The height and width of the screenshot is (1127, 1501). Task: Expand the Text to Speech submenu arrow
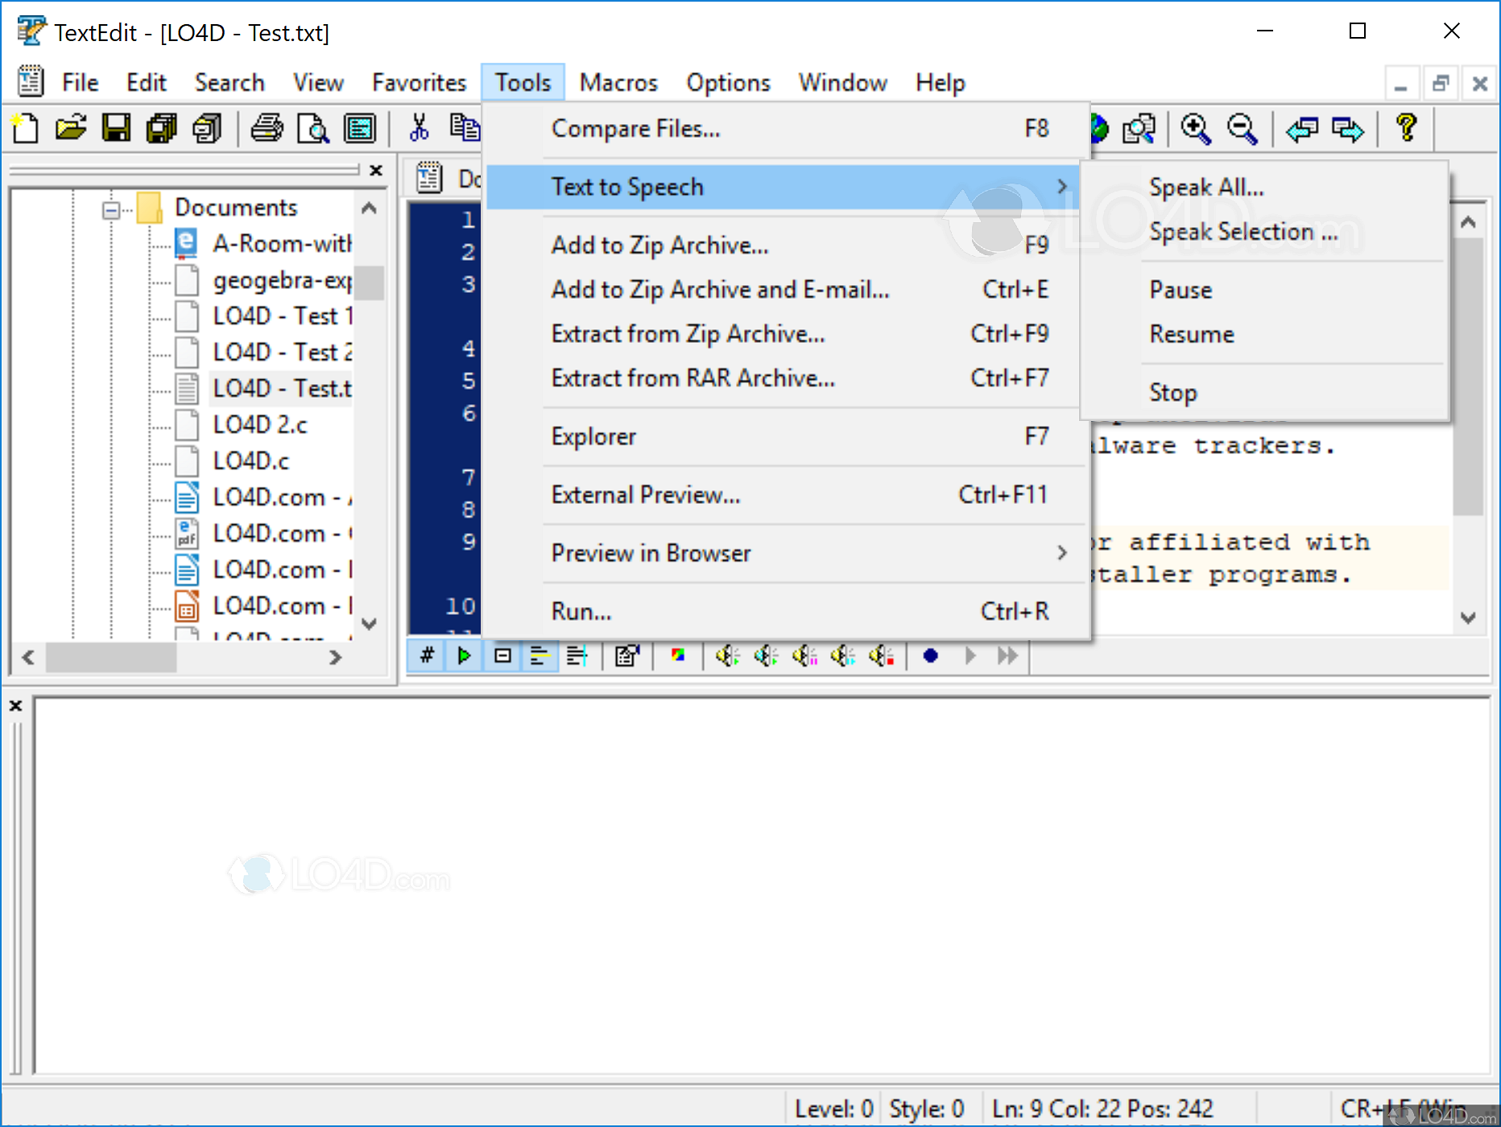pyautogui.click(x=1063, y=187)
